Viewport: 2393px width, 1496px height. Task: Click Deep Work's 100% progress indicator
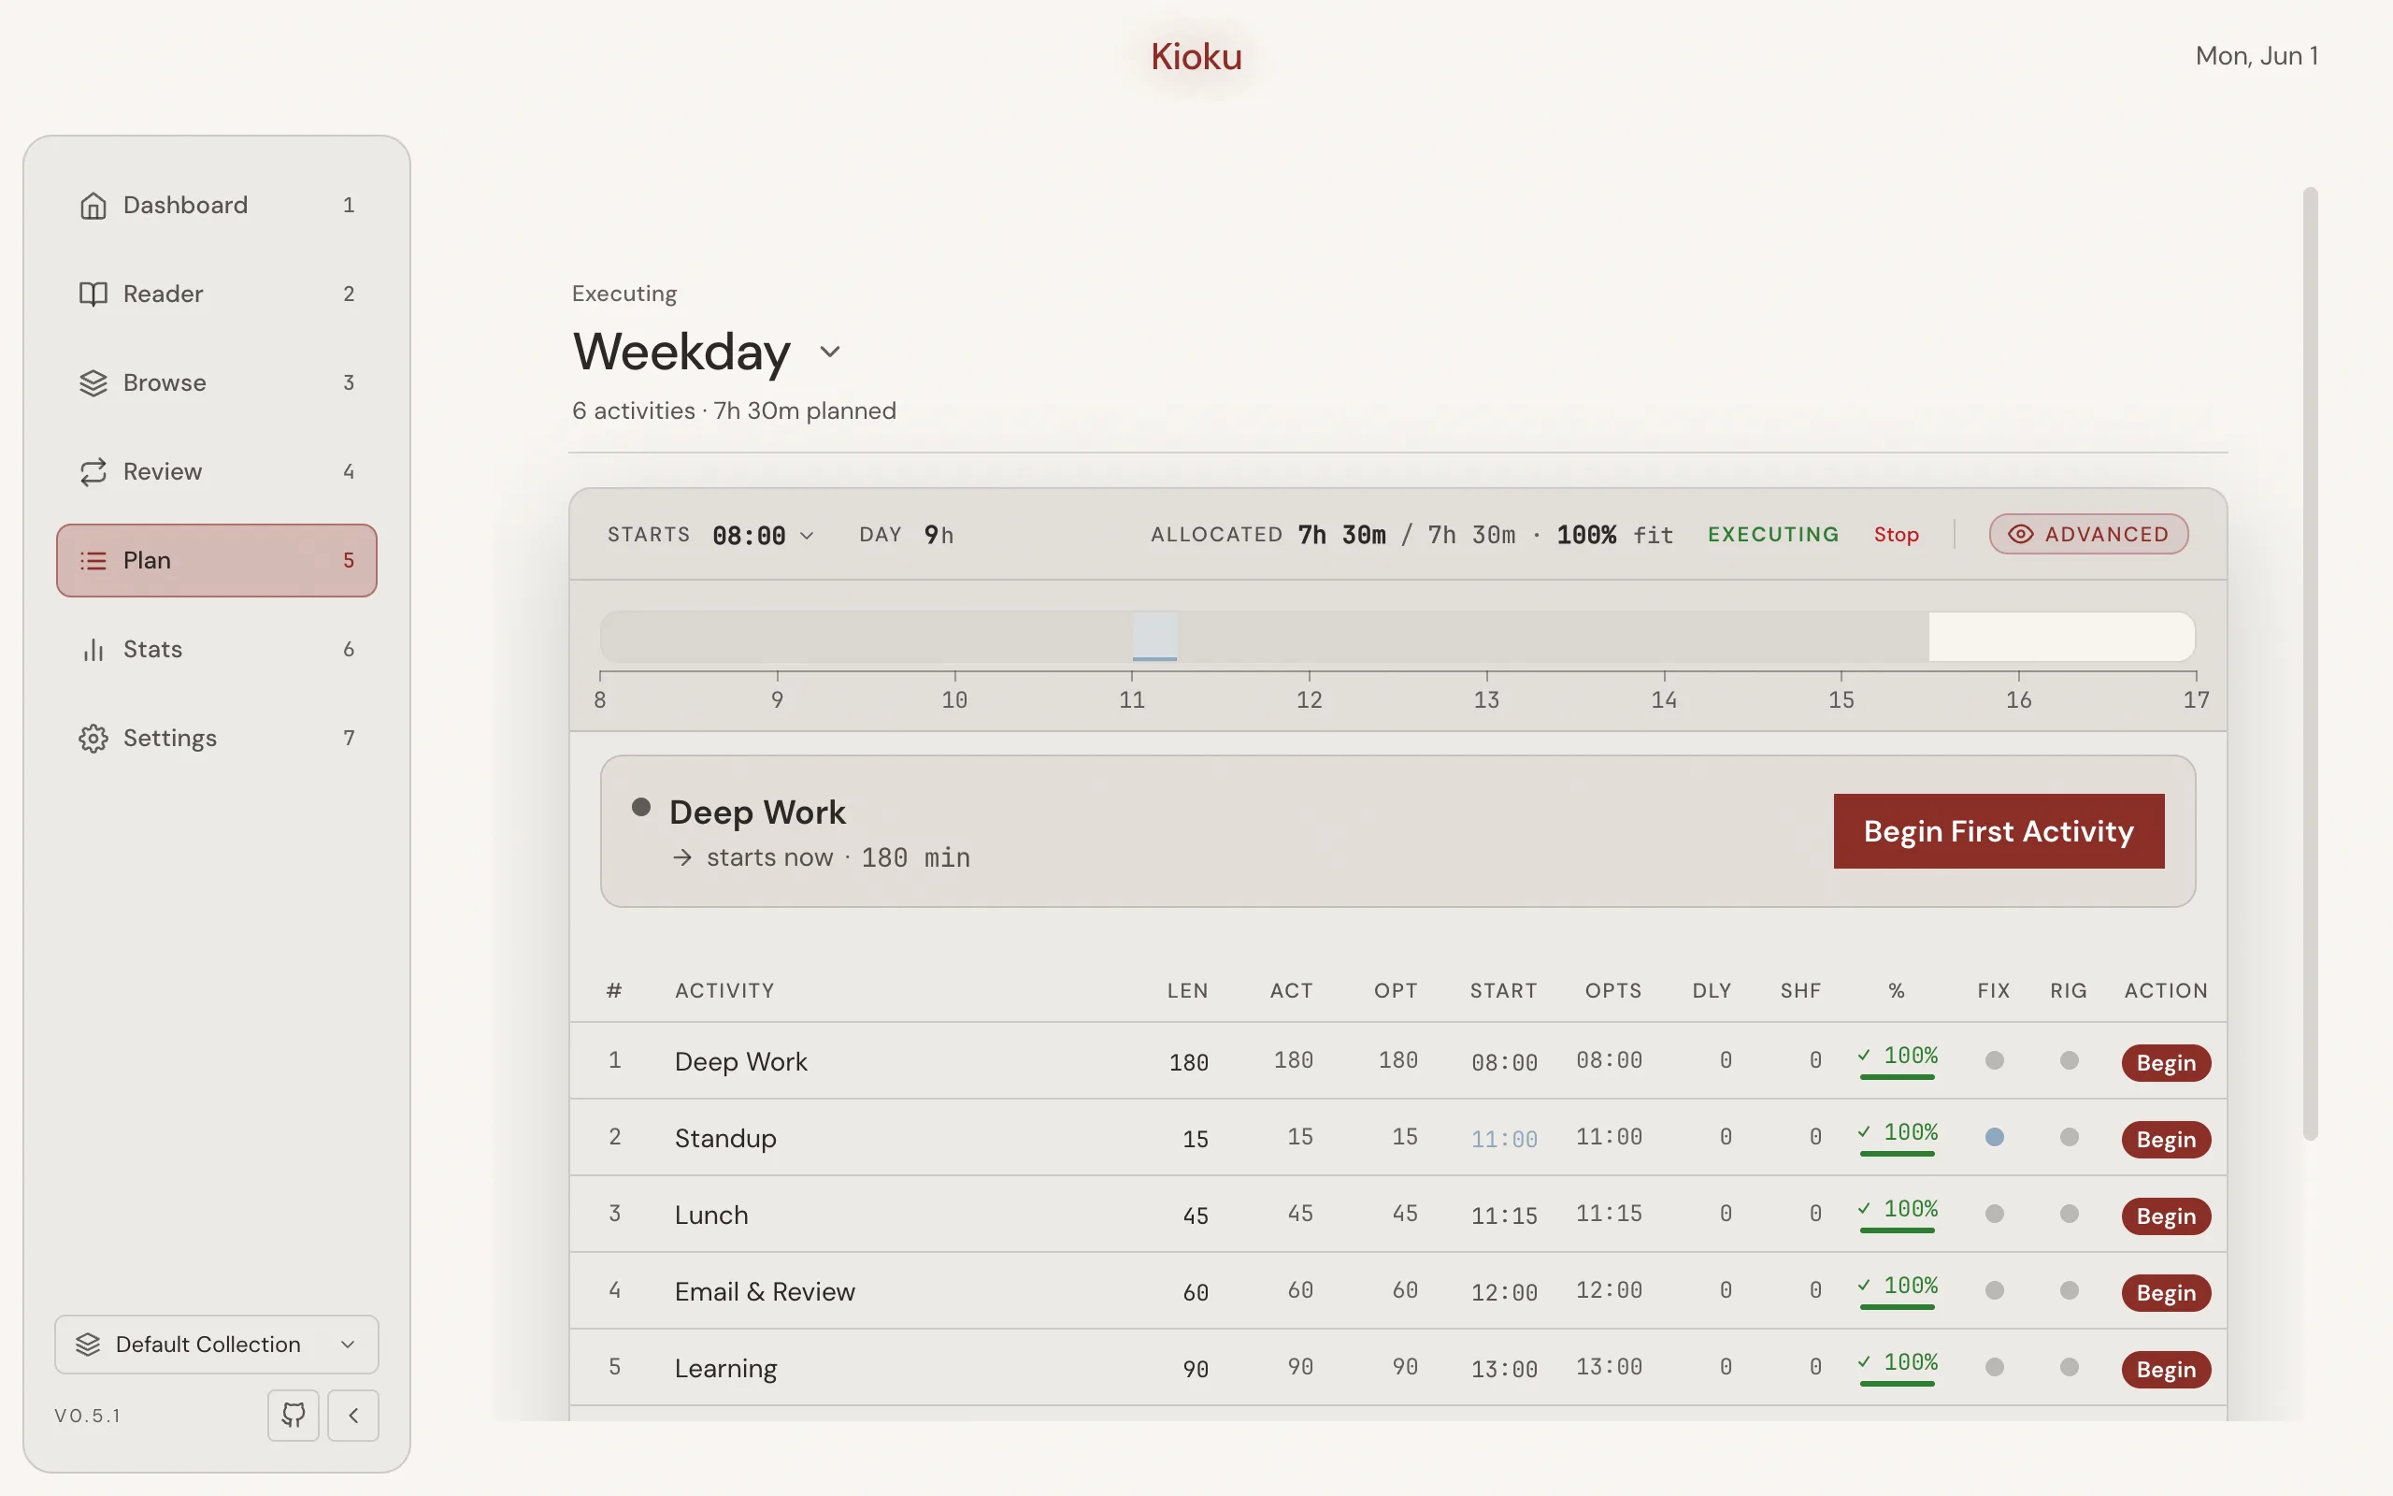(1897, 1059)
